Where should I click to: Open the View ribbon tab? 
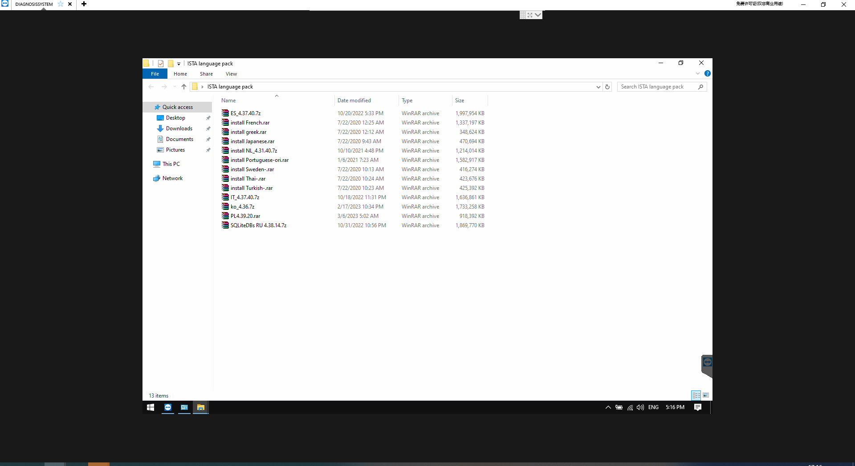click(231, 74)
